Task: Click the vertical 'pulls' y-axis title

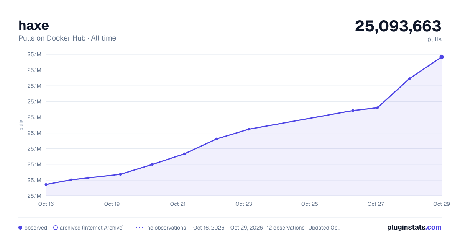Action: [x=21, y=125]
